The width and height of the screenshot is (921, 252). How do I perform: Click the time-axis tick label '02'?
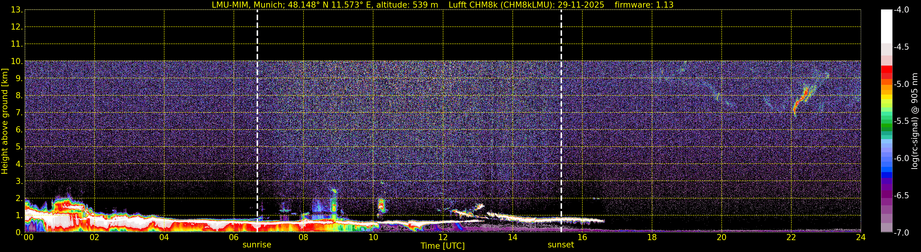tap(94, 237)
